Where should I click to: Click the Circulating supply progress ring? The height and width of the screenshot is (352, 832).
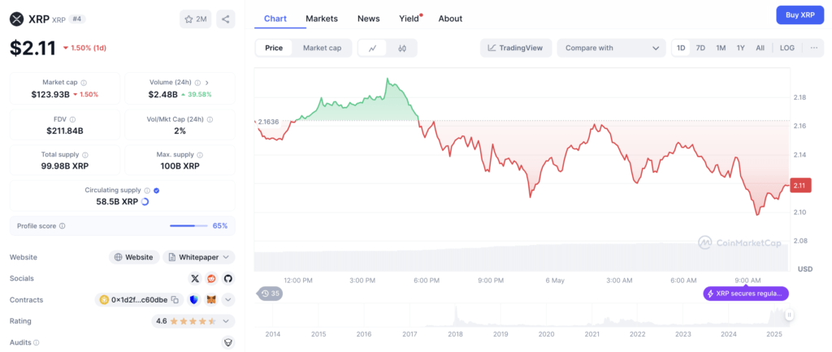click(x=145, y=202)
